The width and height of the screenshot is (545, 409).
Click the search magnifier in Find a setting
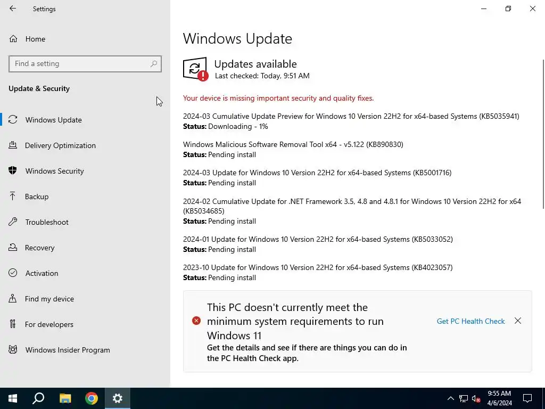pyautogui.click(x=154, y=64)
